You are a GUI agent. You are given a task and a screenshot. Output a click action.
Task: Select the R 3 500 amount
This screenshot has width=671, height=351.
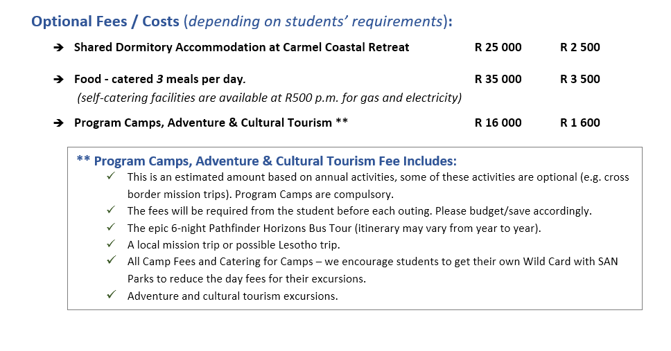click(579, 80)
